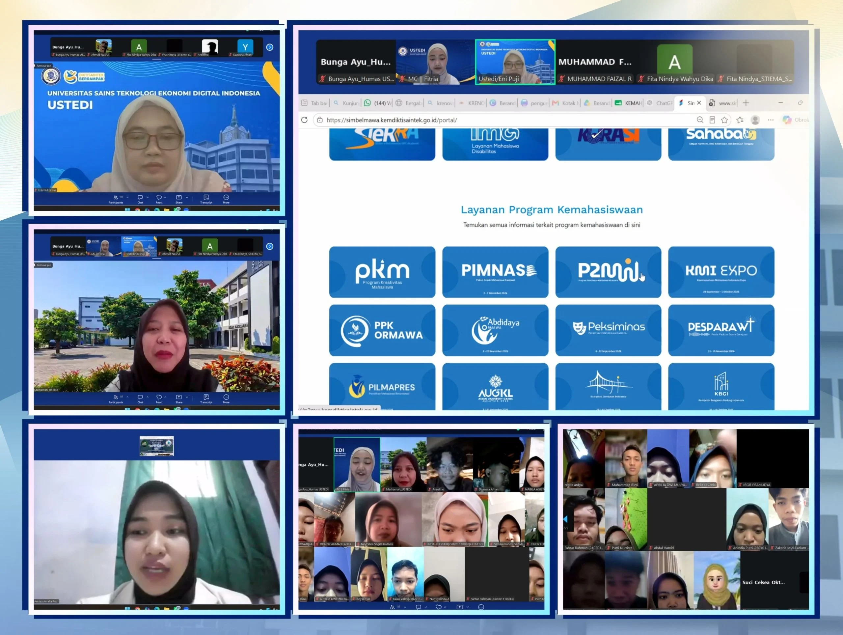This screenshot has height=635, width=843.
Task: Expand Chat caret in the Marhamah_USTEDI window
Action: tap(148, 397)
